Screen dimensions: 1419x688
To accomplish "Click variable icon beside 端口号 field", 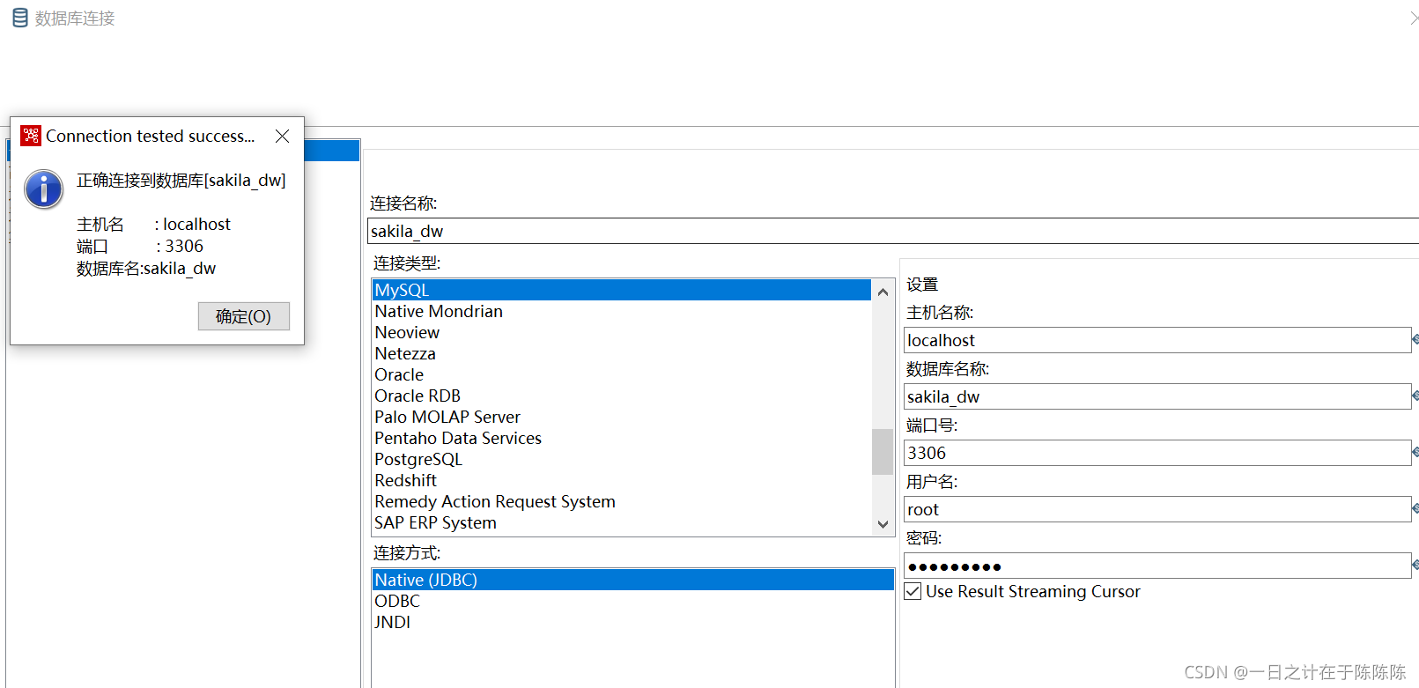I will [1415, 452].
